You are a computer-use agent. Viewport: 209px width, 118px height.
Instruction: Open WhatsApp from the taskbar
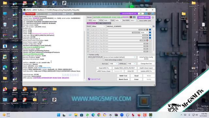87,115
